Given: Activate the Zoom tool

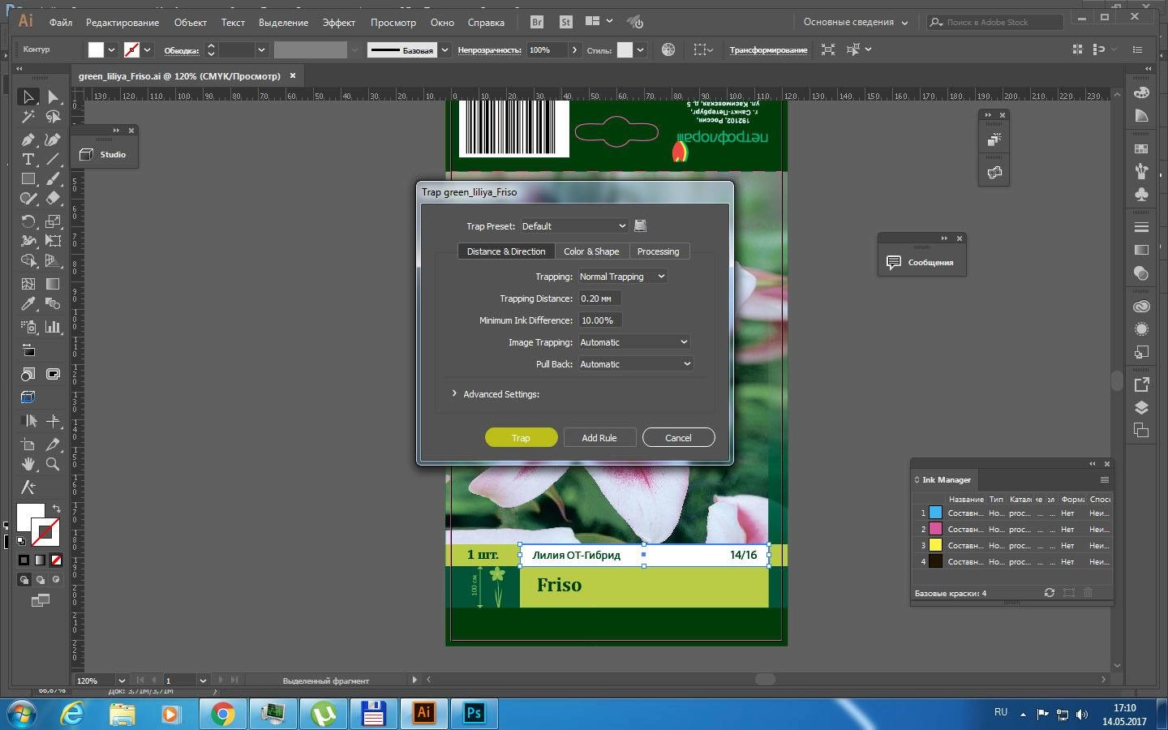Looking at the screenshot, I should (53, 464).
